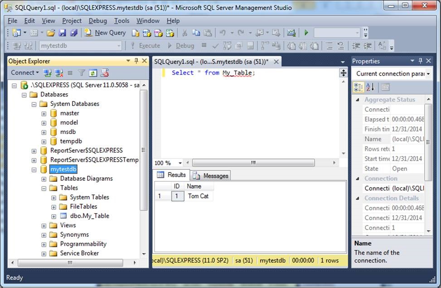This screenshot has width=441, height=288.
Task: Click the Save All icon
Action: (x=74, y=33)
